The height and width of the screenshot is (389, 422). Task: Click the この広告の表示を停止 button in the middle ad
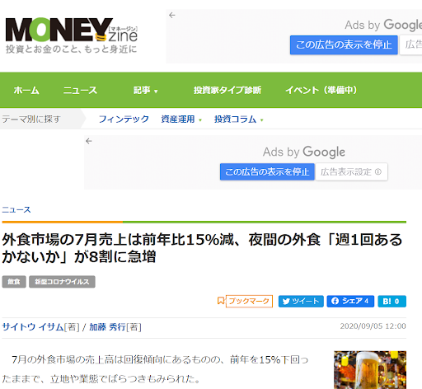[x=267, y=172]
